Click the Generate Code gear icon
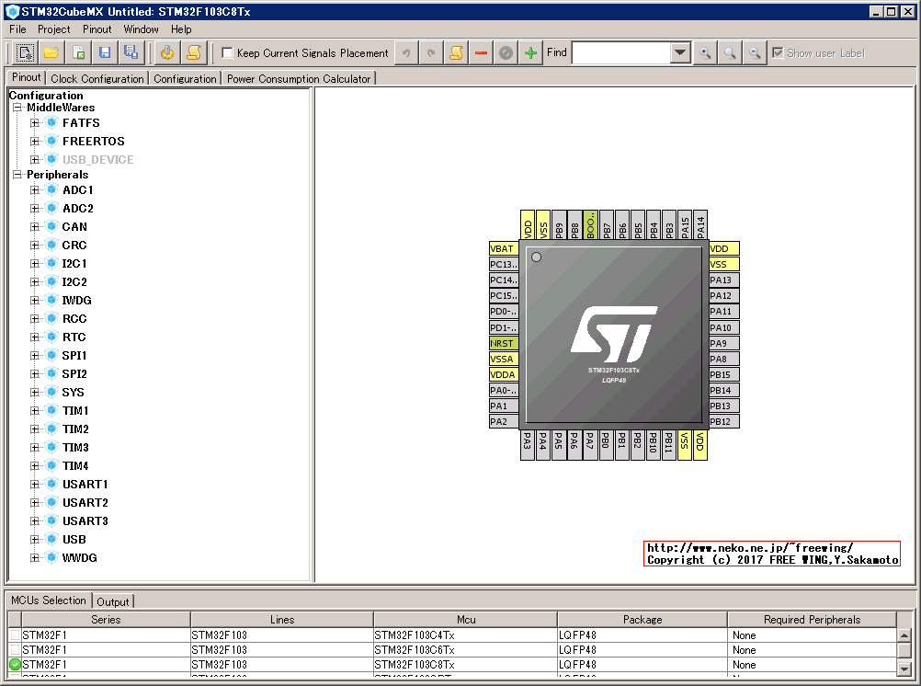The height and width of the screenshot is (686, 921). (167, 53)
